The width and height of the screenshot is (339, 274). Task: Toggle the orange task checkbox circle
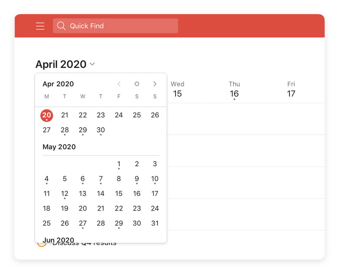pyautogui.click(x=42, y=244)
